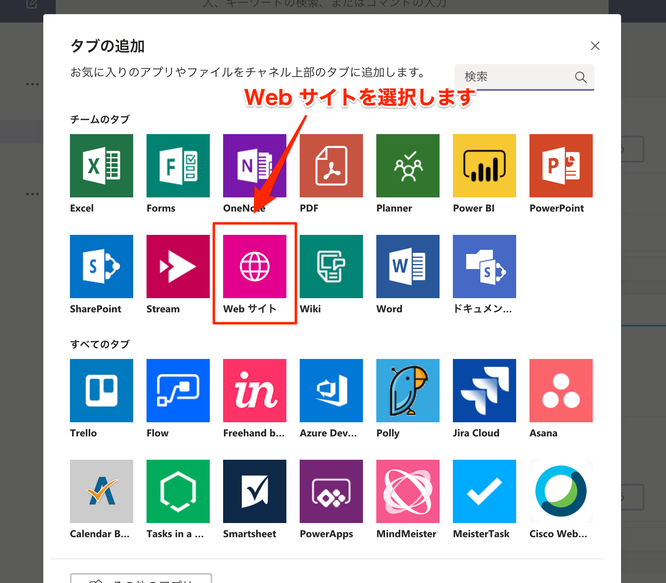Open the Cisco Webex app tile
This screenshot has width=666, height=583.
tap(561, 491)
